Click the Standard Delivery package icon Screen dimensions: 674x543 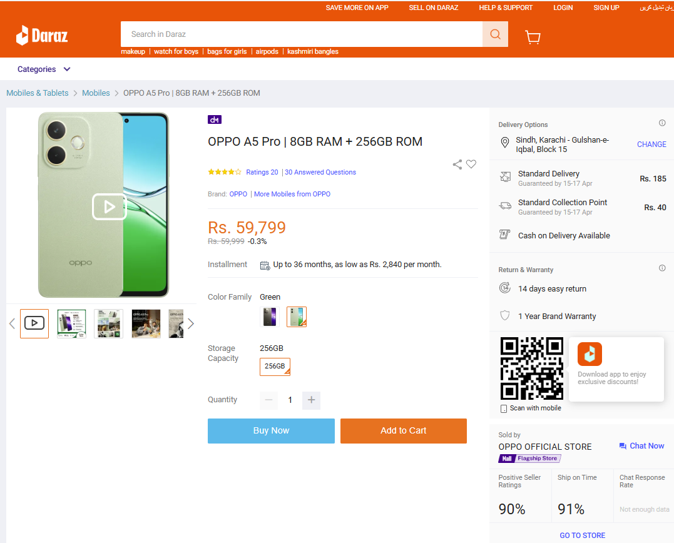[x=505, y=176]
